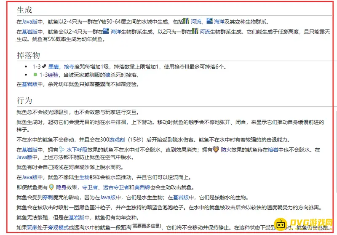Click the ink sac icon in drops list
This screenshot has height=235, width=337.
[44, 67]
